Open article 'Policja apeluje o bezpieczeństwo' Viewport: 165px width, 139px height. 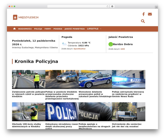pos(94,126)
